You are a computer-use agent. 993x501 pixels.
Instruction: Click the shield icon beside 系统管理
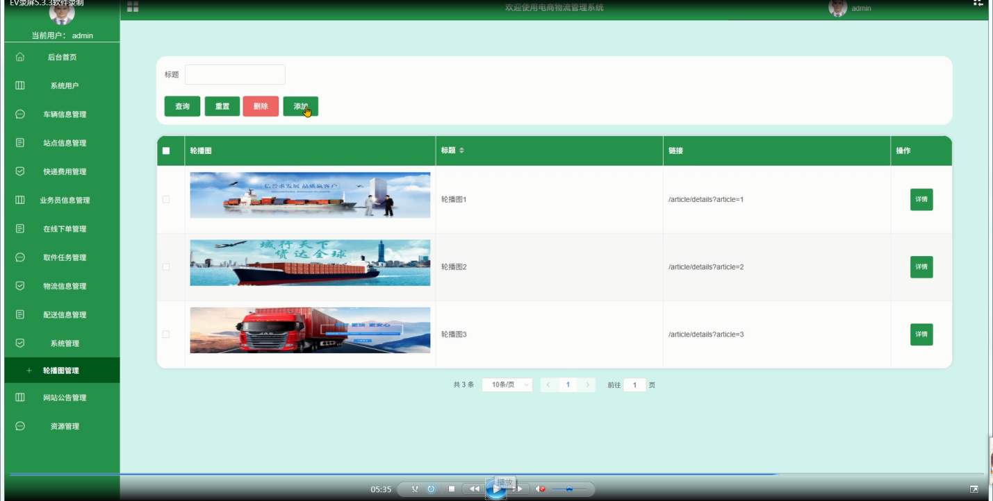click(20, 343)
